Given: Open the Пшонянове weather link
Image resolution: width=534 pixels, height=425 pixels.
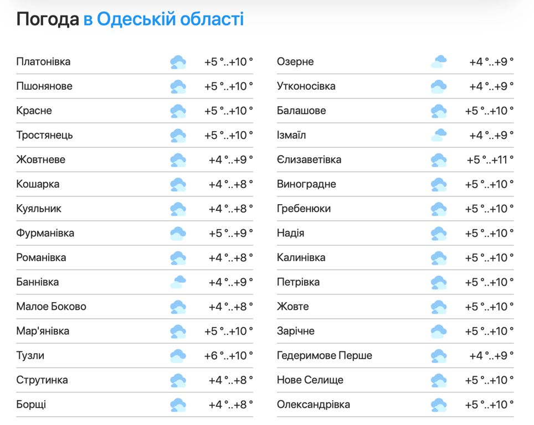Looking at the screenshot, I should (44, 86).
